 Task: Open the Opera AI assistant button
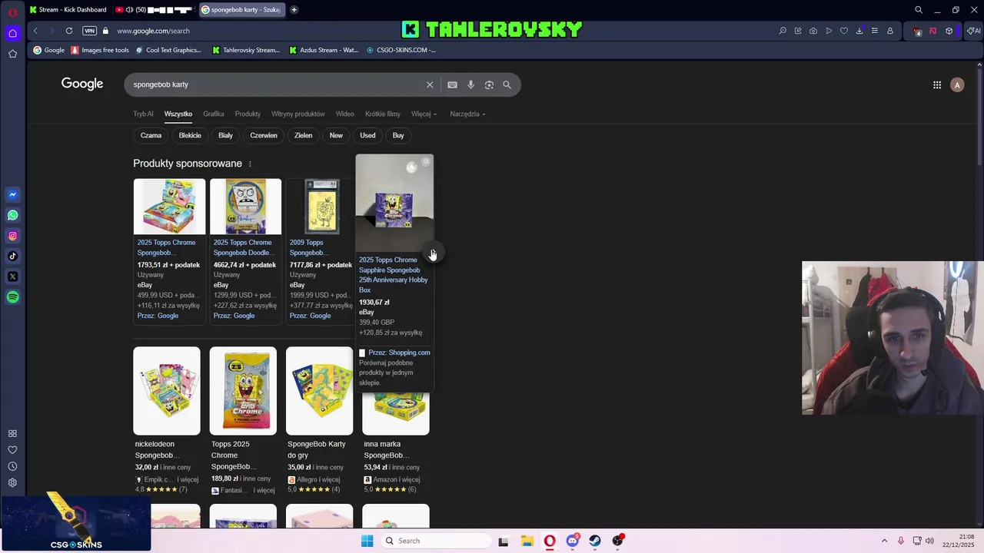coord(973,31)
